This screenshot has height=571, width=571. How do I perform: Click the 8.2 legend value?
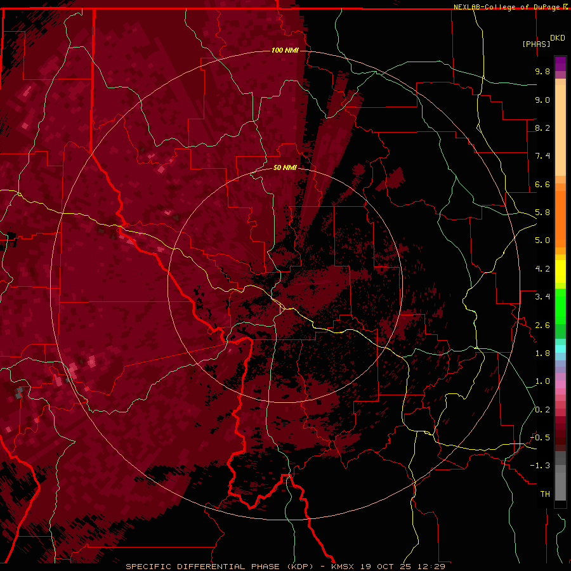[x=542, y=128]
